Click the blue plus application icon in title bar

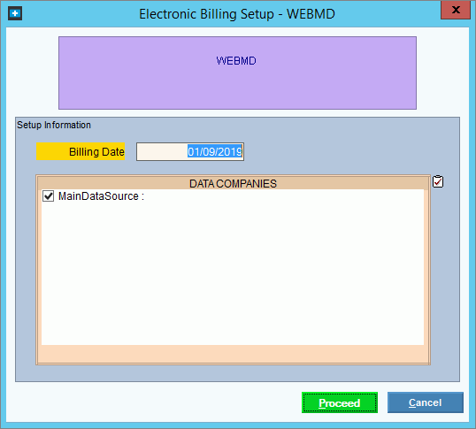[x=15, y=13]
